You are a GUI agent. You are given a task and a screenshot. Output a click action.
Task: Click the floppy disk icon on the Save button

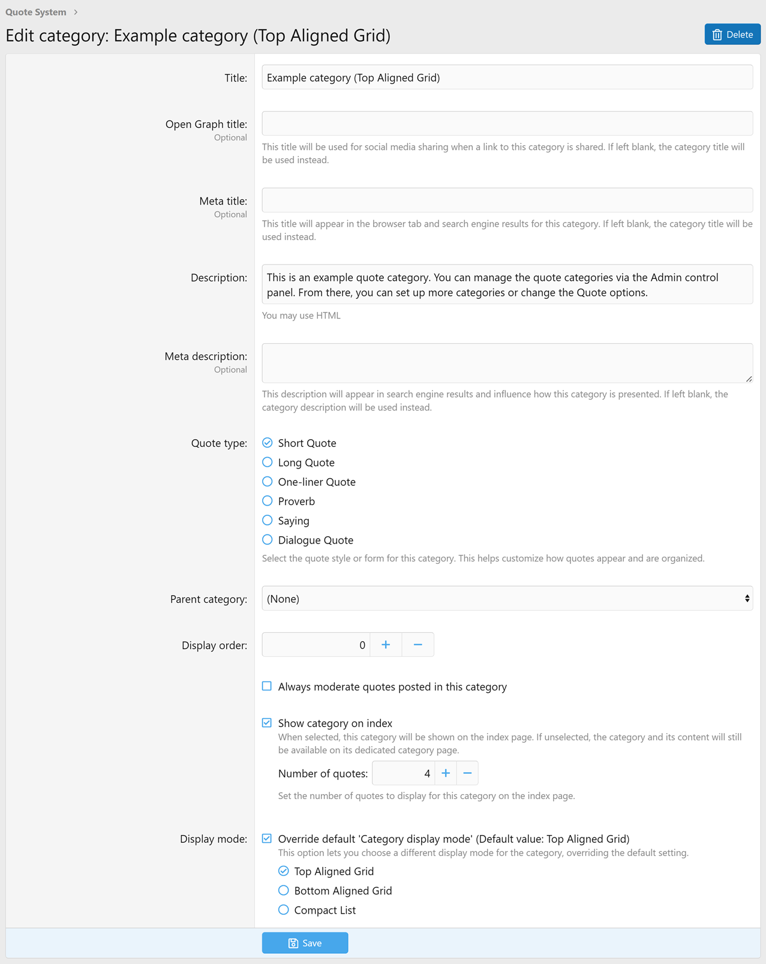tap(293, 943)
